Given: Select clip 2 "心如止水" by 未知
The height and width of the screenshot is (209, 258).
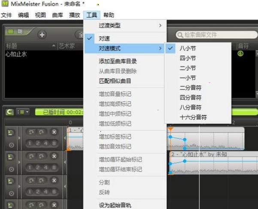Looking at the screenshot, I should (x=214, y=163).
